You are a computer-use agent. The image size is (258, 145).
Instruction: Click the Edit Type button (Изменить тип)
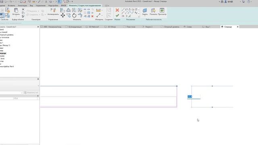tap(31, 93)
